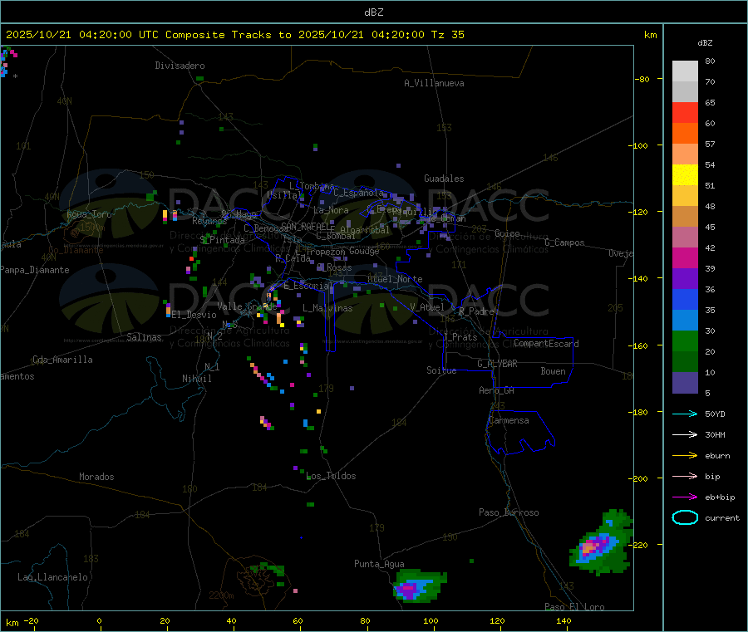Screen dimensions: 748x632
Task: Click the storm cell south of Punta_Agua
Action: pos(419,585)
